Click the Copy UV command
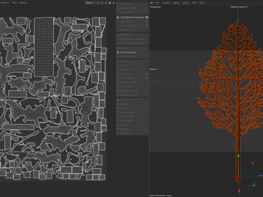The width and height of the screenshot is (263, 197). pyautogui.click(x=124, y=100)
